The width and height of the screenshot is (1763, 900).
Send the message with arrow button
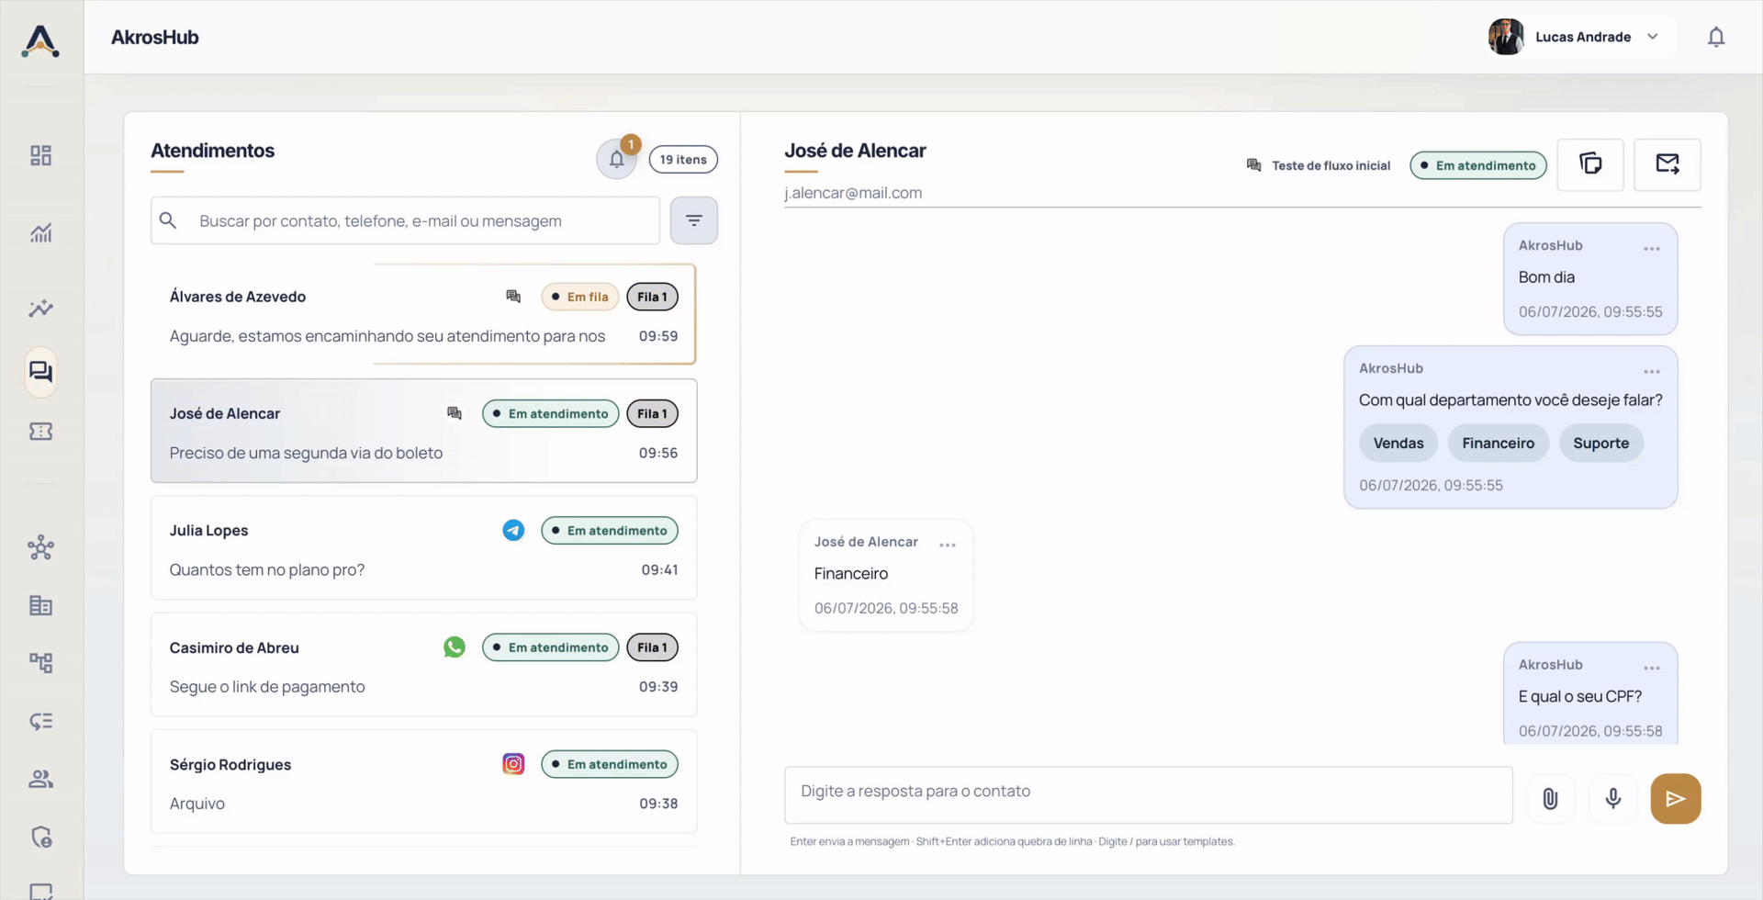pyautogui.click(x=1676, y=799)
